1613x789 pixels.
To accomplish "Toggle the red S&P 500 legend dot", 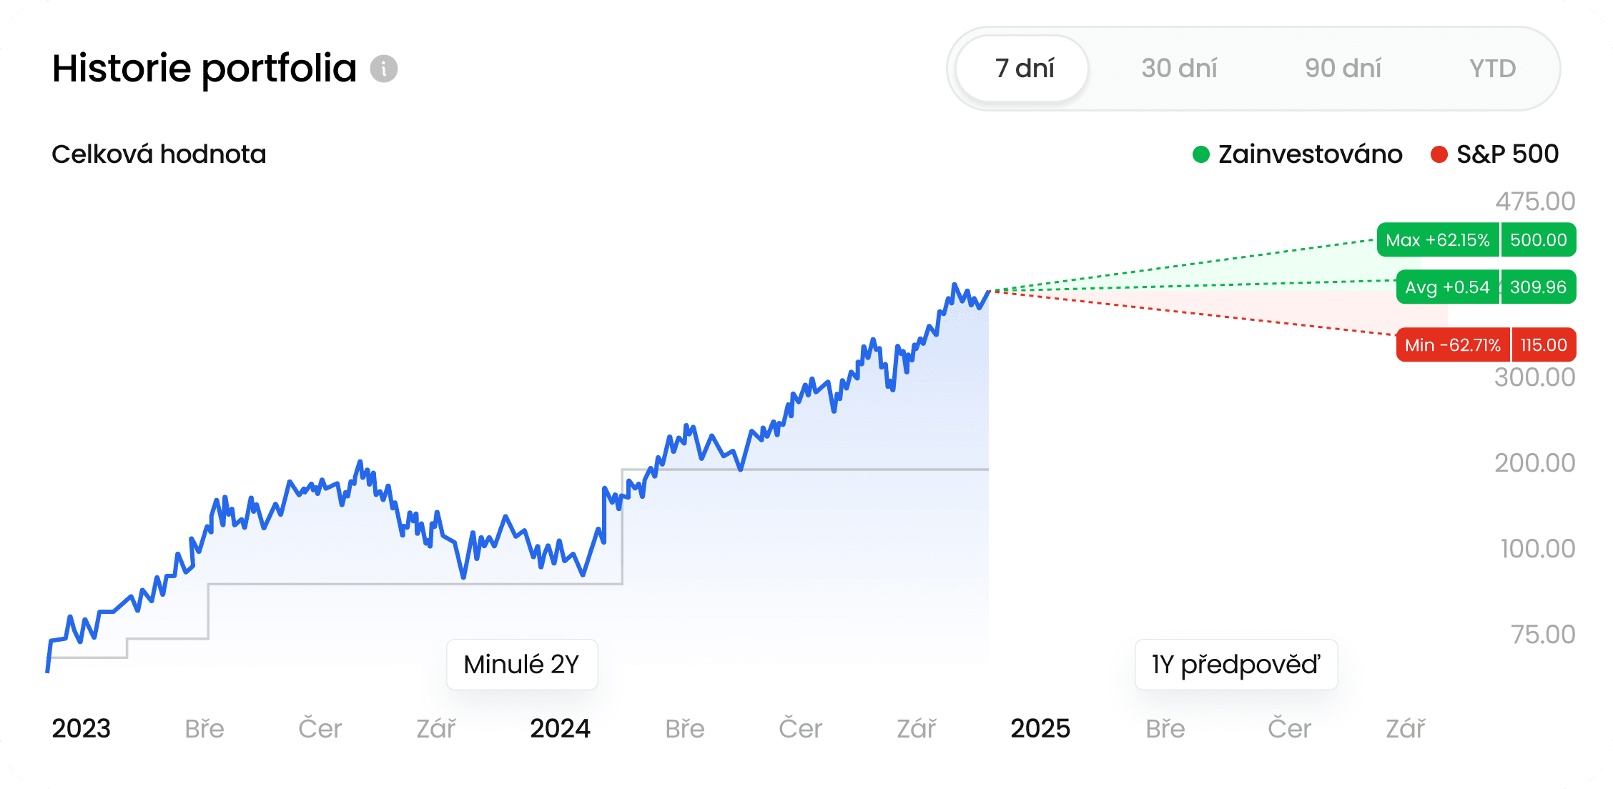I will click(1439, 154).
